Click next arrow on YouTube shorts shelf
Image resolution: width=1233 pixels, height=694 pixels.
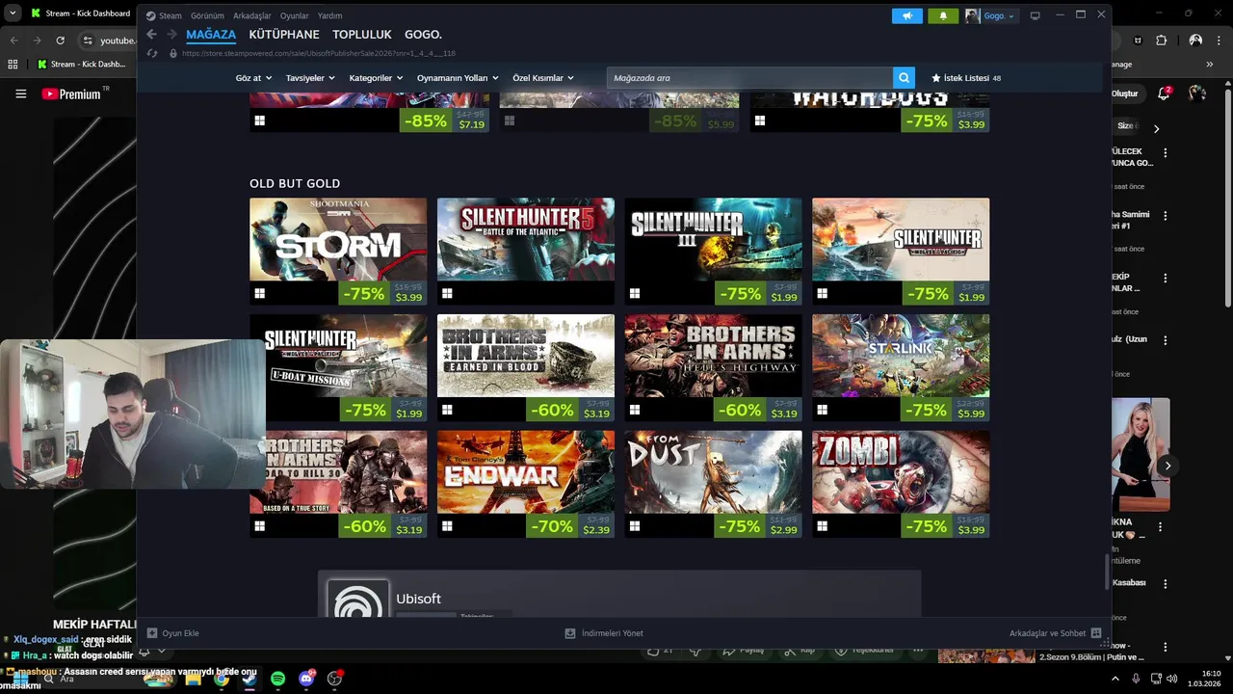click(x=1167, y=466)
